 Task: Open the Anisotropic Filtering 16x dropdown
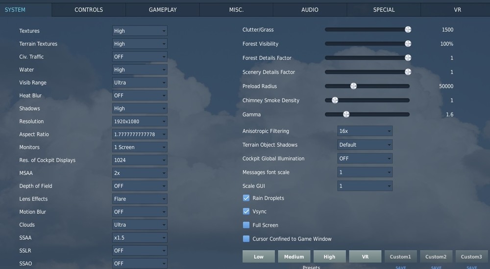click(x=365, y=131)
